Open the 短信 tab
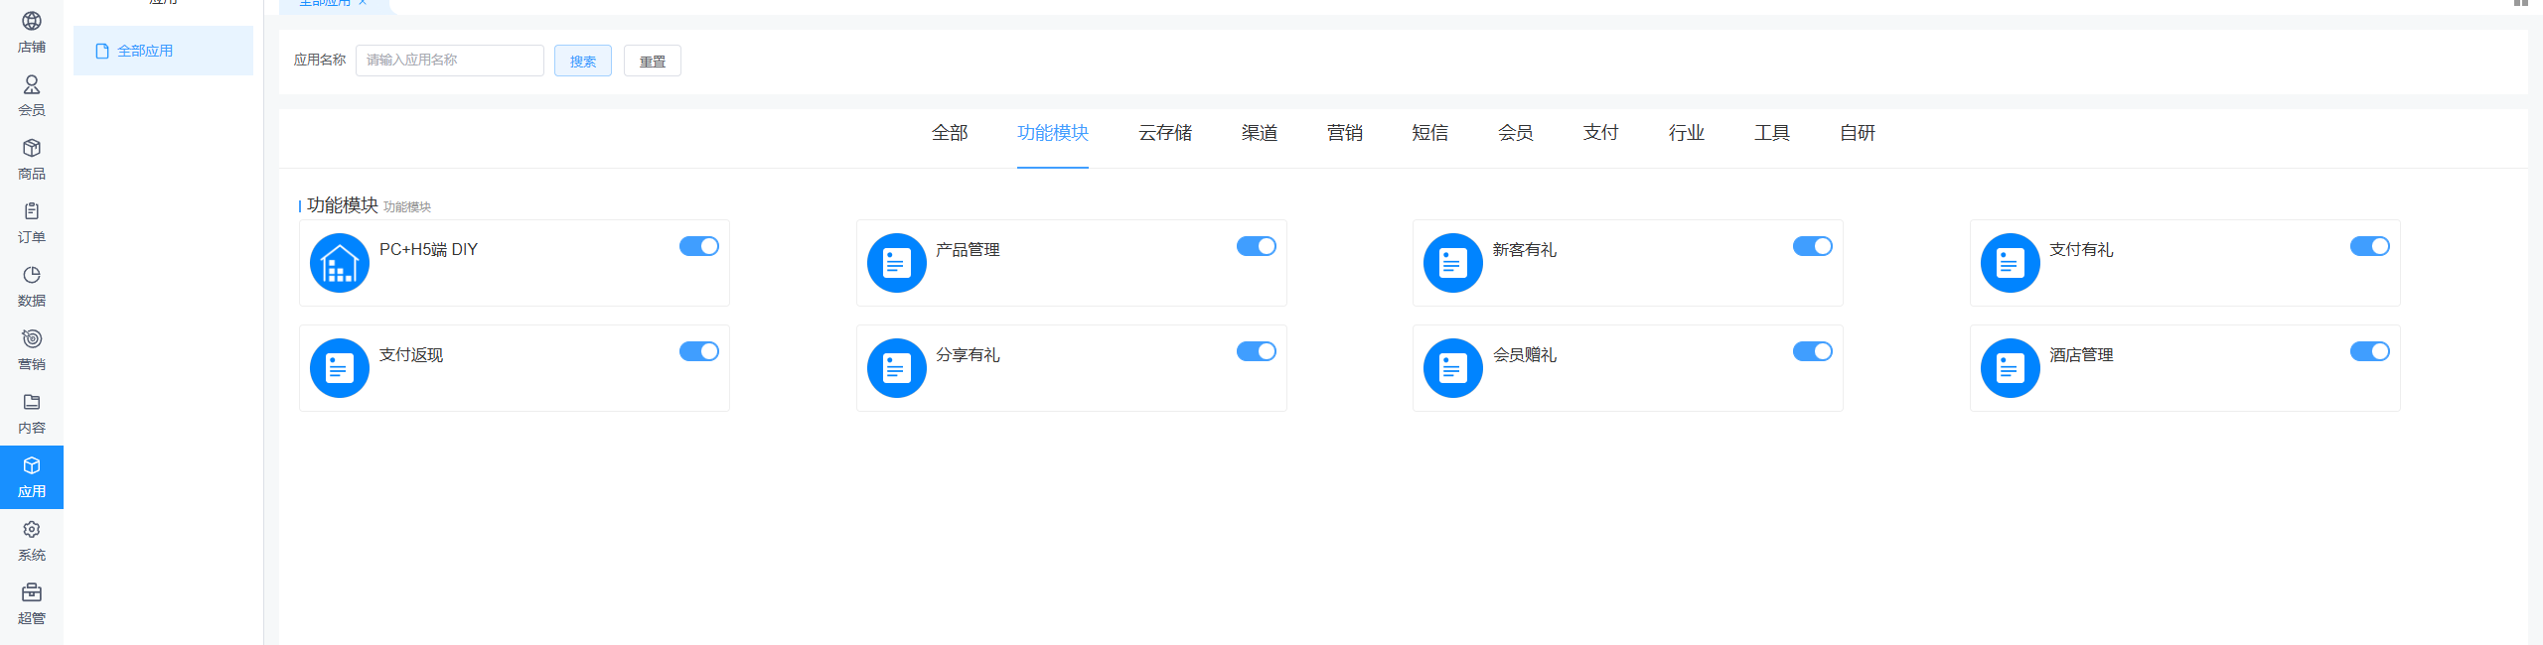This screenshot has height=645, width=2543. coord(1430,133)
